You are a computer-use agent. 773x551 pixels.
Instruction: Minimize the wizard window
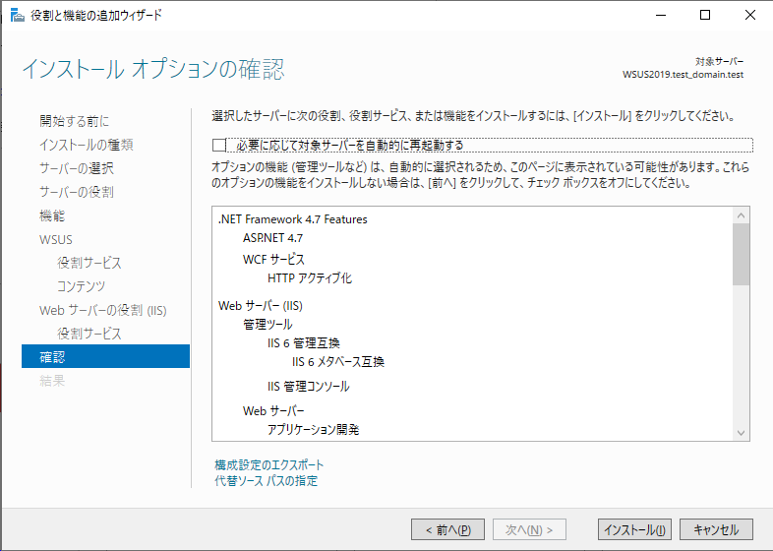coord(661,15)
